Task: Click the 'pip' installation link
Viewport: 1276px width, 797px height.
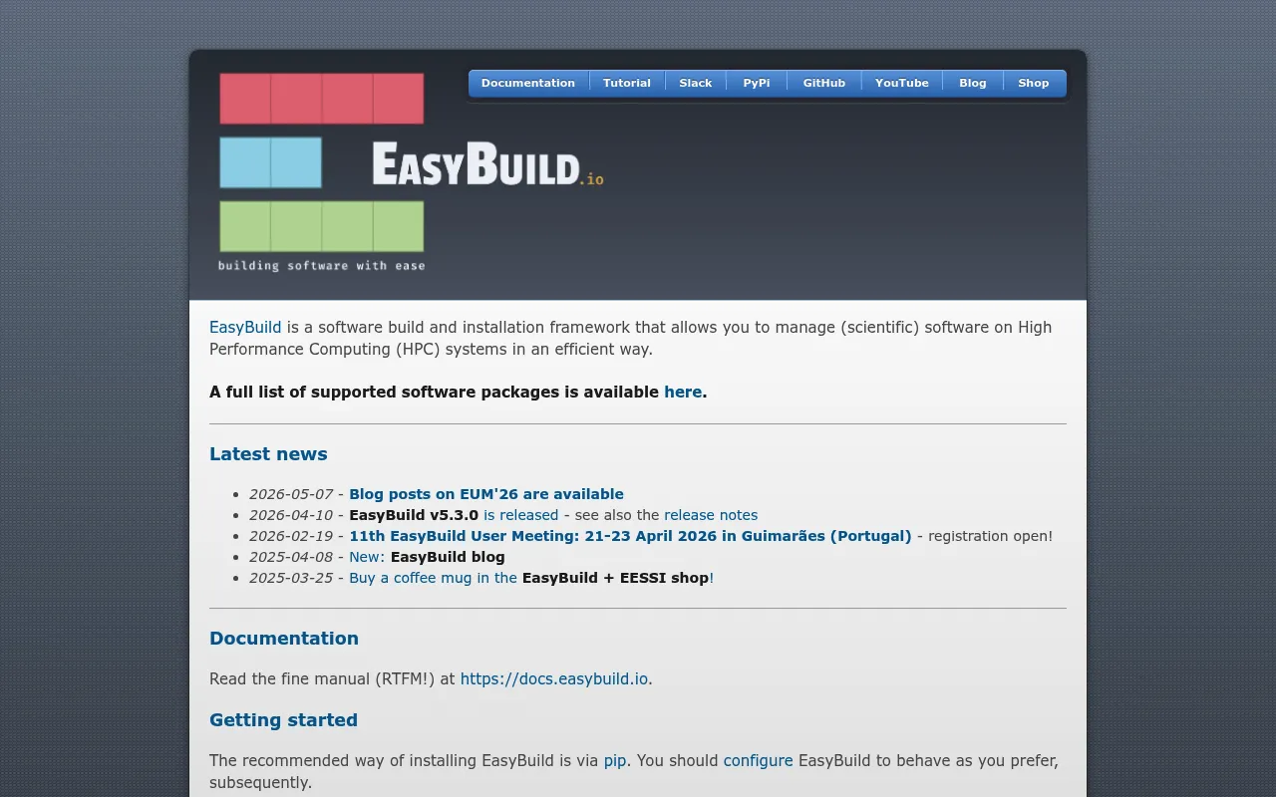Action: 615,761
